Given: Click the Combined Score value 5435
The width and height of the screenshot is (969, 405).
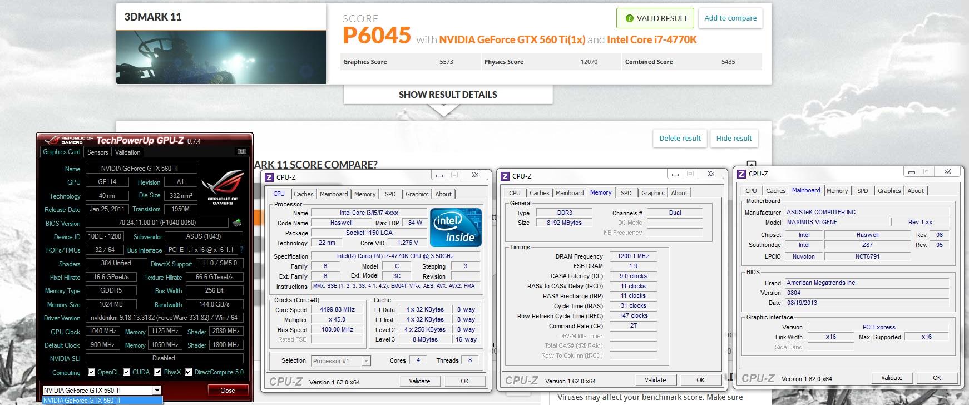Looking at the screenshot, I should (x=728, y=62).
